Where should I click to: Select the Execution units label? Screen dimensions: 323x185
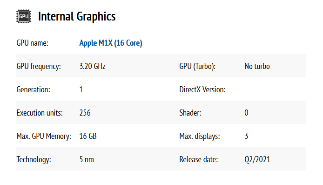40,113
